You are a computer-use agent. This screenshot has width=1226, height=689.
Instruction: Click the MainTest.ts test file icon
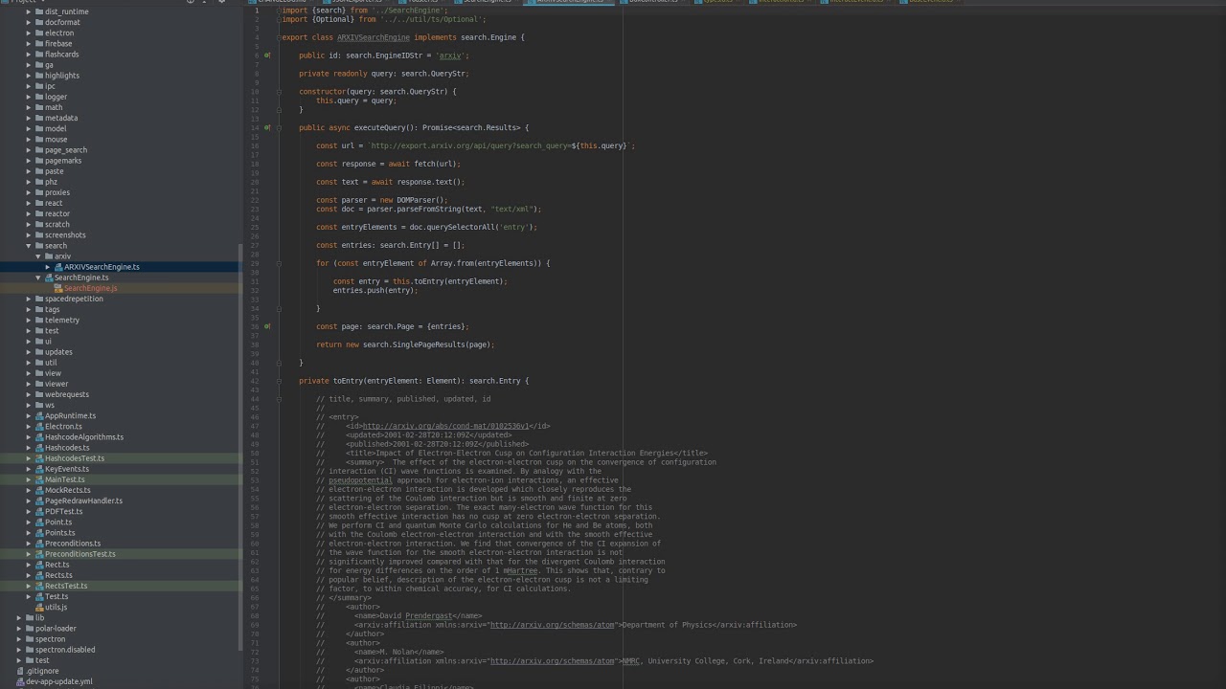(39, 479)
